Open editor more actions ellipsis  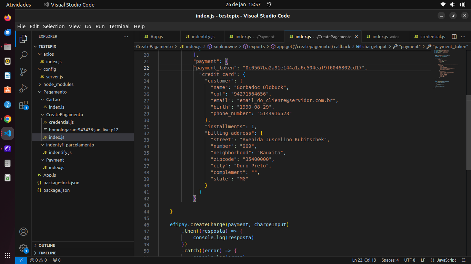coord(463,36)
